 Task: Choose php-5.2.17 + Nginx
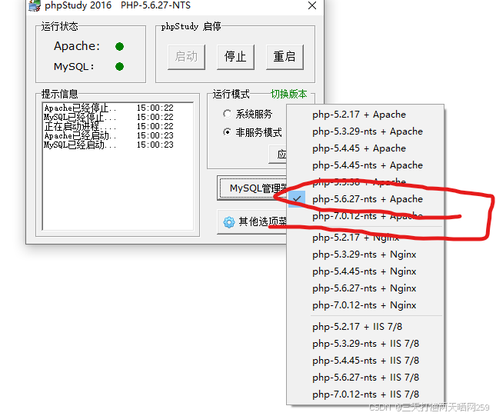[365, 238]
